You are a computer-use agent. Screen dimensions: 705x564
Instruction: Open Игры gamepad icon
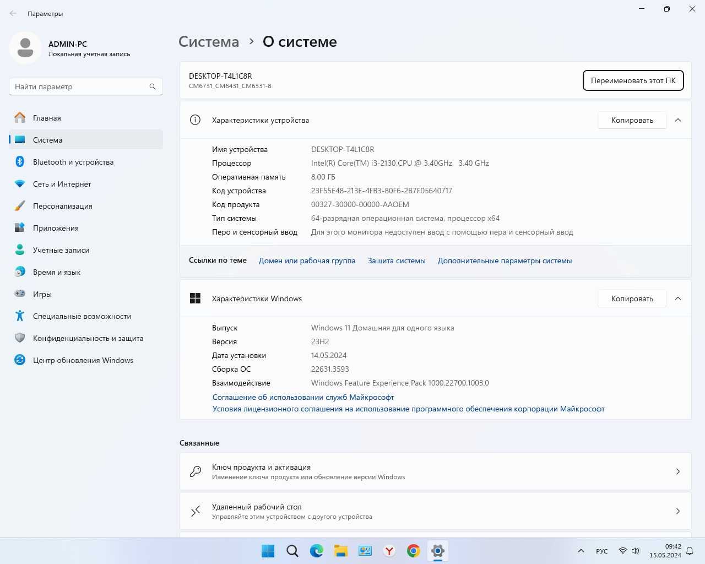tap(20, 294)
